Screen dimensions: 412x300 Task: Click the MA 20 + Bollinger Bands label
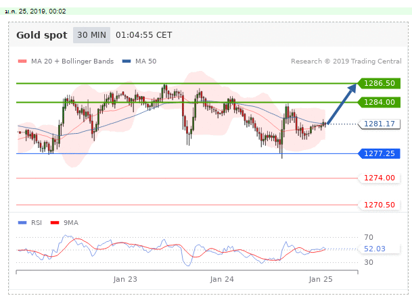pyautogui.click(x=72, y=61)
